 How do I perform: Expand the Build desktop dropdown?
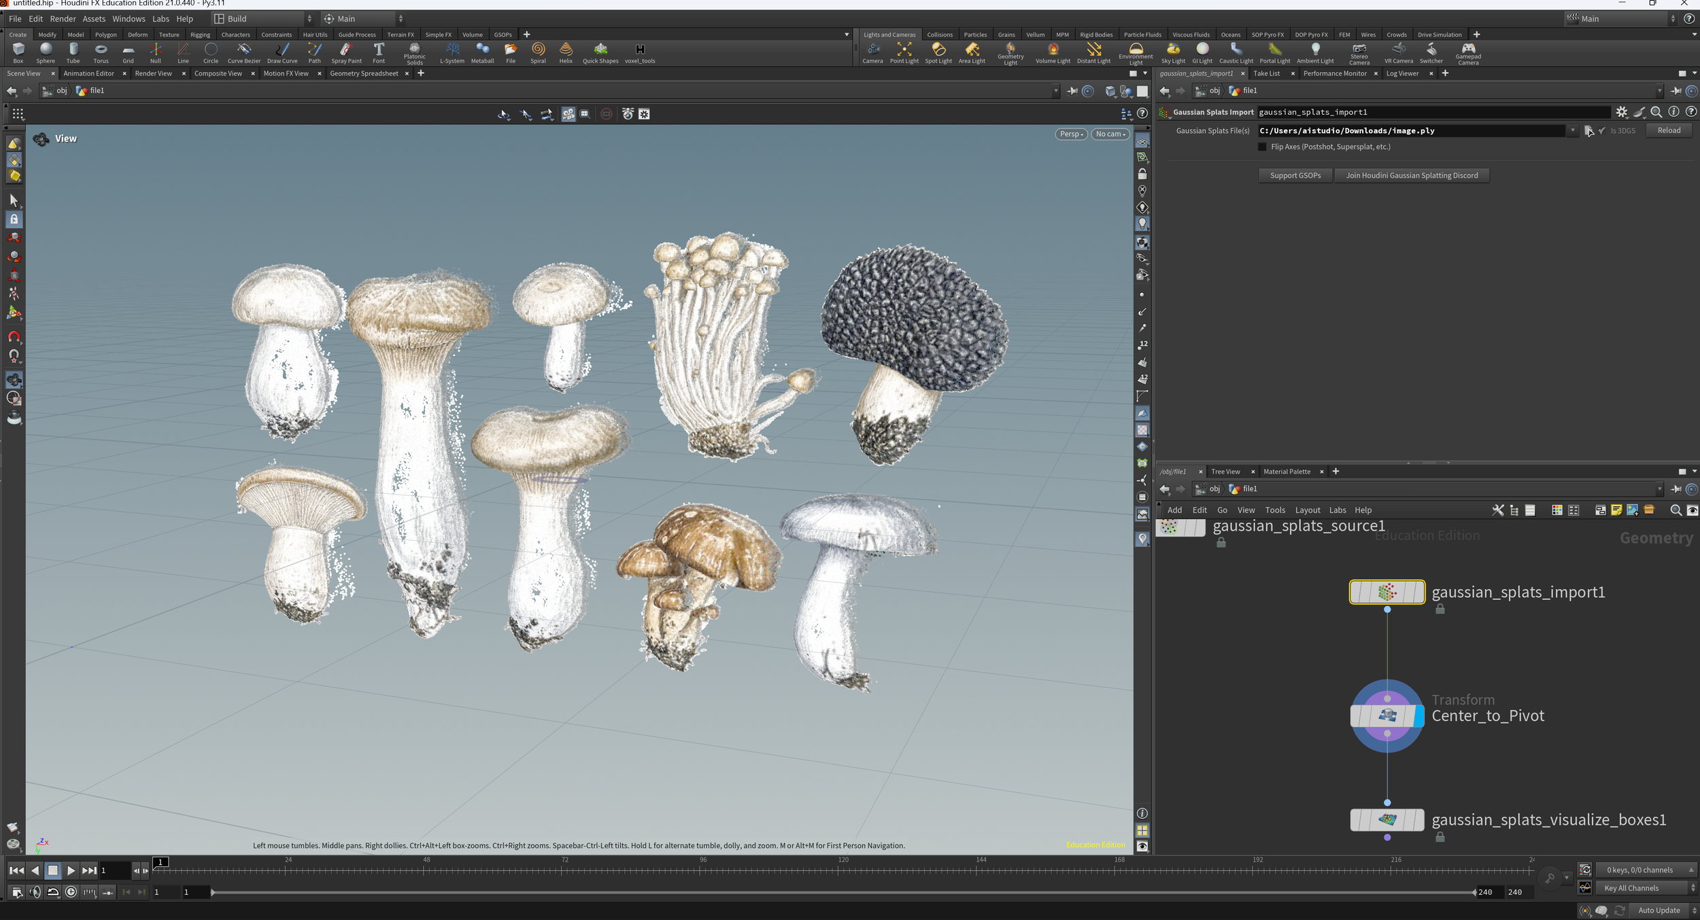263,19
